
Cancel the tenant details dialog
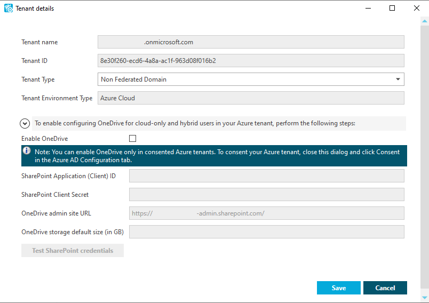[x=385, y=288]
